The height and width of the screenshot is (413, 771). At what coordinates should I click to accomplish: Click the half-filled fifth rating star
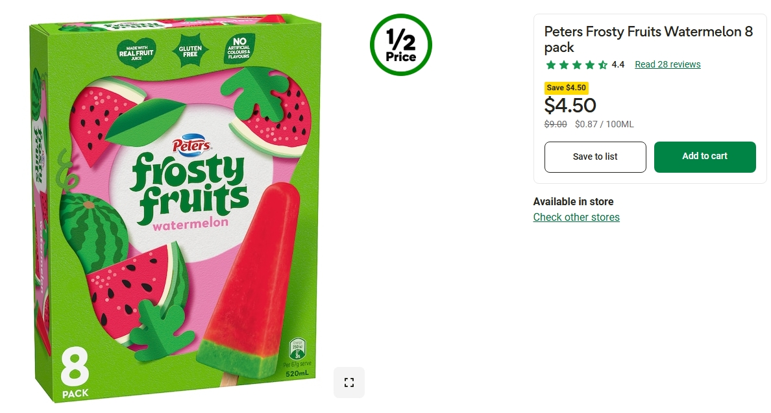click(x=602, y=64)
